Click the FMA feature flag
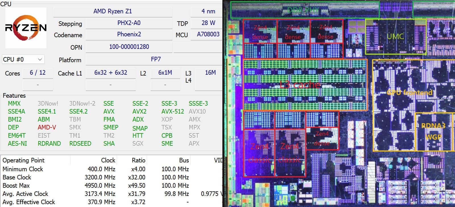 (x=109, y=120)
